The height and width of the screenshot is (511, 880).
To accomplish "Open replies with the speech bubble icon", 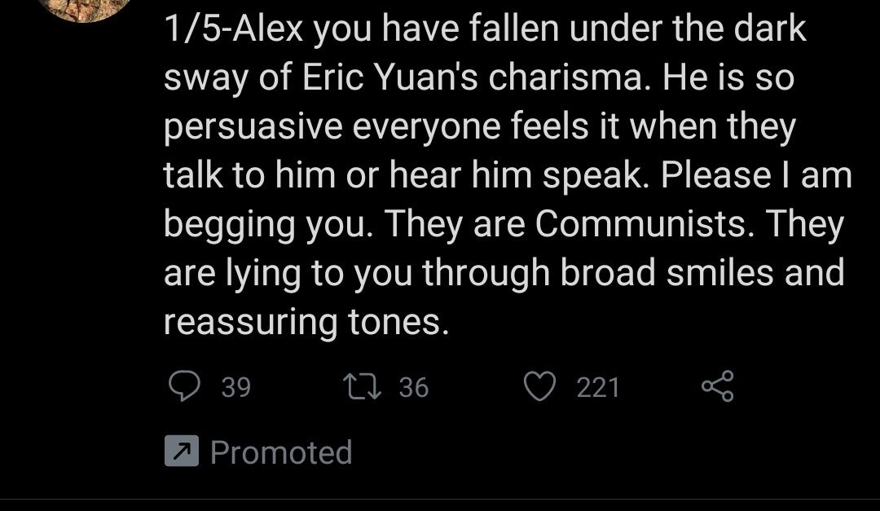I will click(x=185, y=386).
